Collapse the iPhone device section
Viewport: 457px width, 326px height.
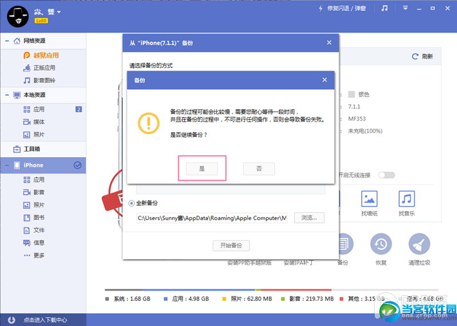point(7,165)
